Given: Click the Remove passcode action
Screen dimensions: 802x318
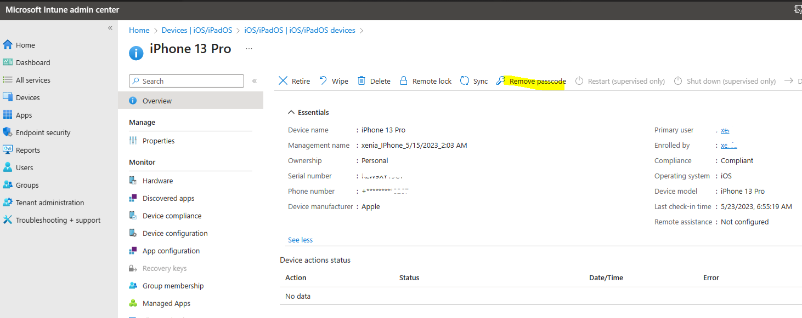Looking at the screenshot, I should 531,81.
